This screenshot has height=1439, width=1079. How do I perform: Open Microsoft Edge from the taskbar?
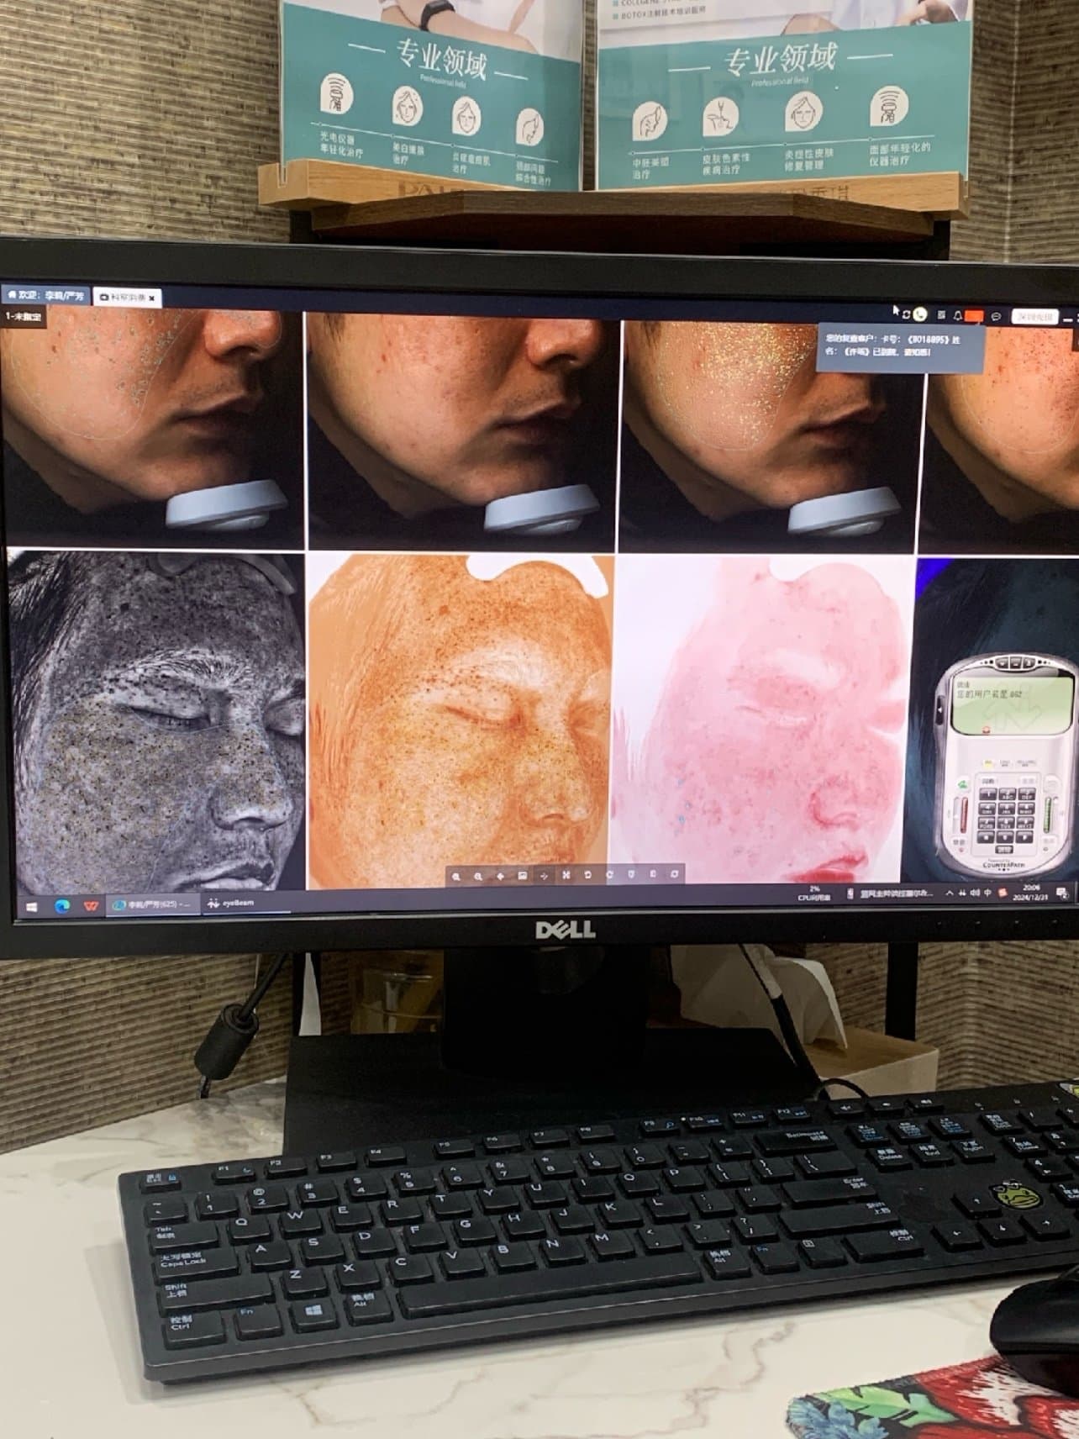click(61, 906)
